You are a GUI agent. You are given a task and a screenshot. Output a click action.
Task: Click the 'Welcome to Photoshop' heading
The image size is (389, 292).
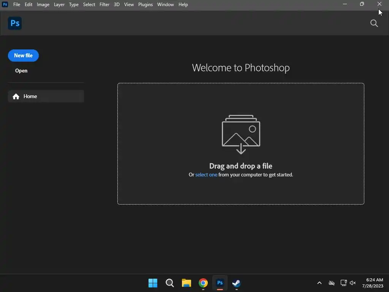[240, 68]
